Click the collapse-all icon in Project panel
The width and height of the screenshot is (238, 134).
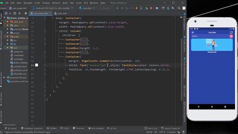click(x=20, y=13)
